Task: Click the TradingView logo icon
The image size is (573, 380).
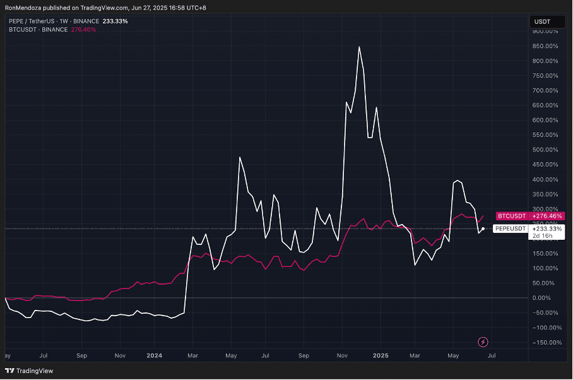Action: (x=9, y=371)
